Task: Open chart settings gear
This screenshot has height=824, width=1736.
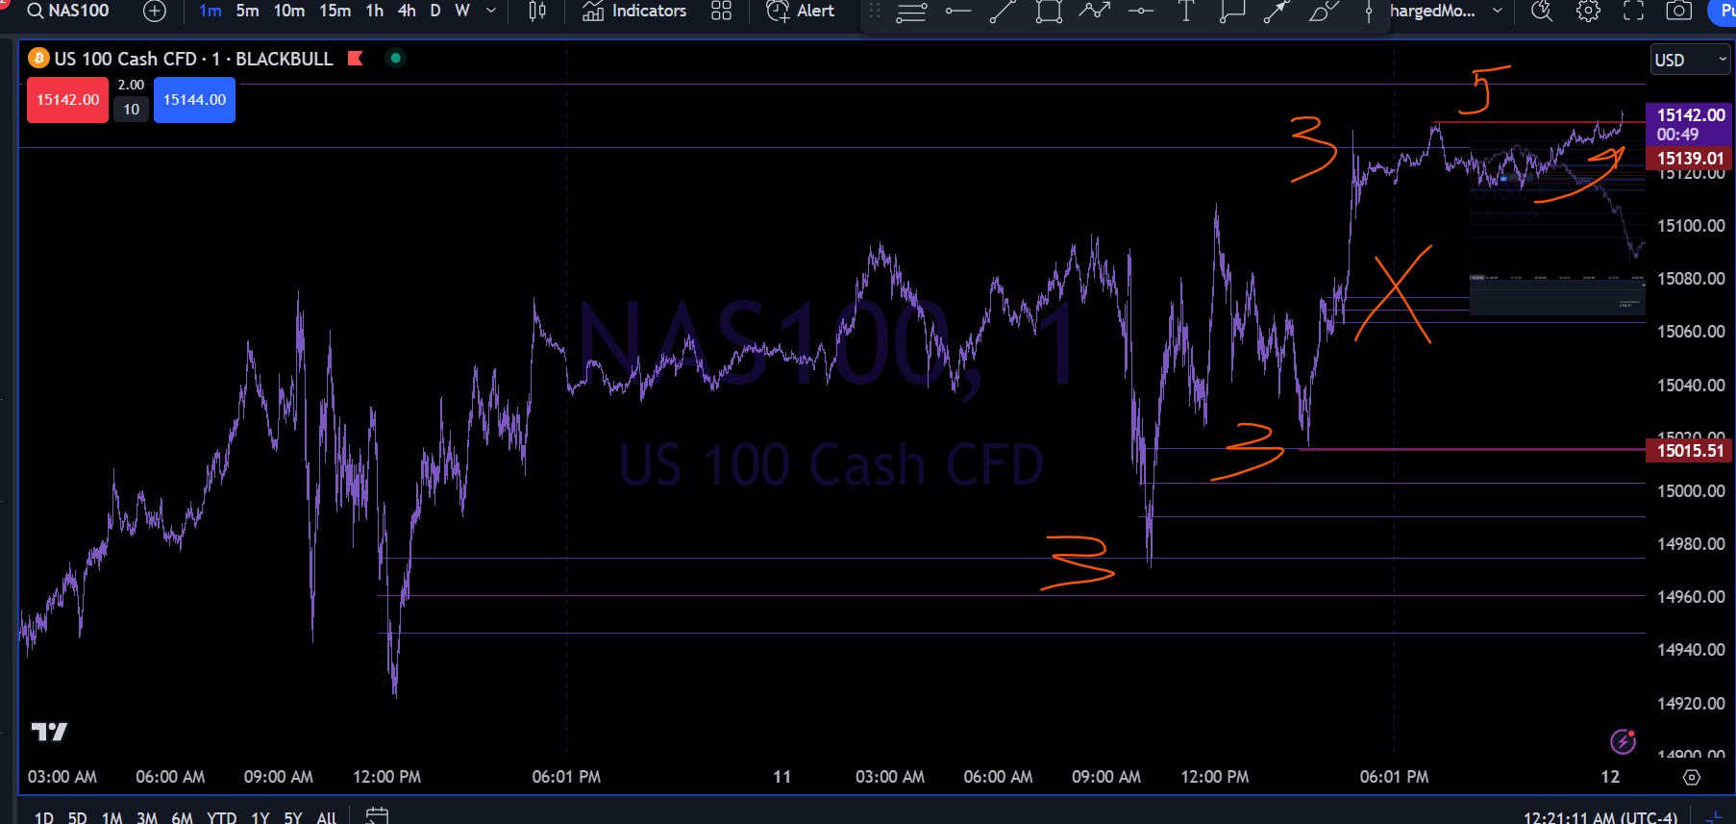Action: 1588,12
